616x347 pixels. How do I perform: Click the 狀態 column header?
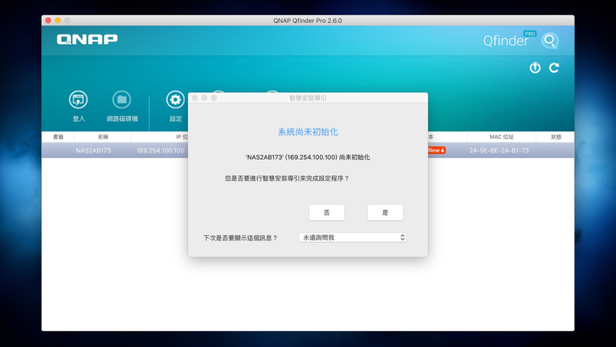(x=555, y=136)
